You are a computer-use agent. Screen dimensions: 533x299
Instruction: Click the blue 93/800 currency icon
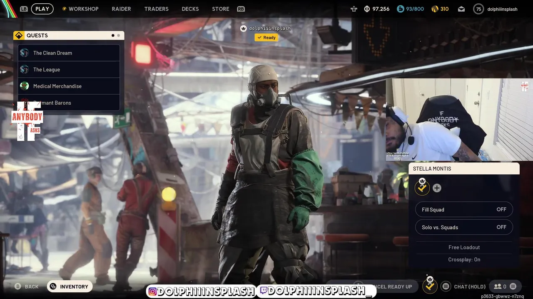click(x=400, y=9)
